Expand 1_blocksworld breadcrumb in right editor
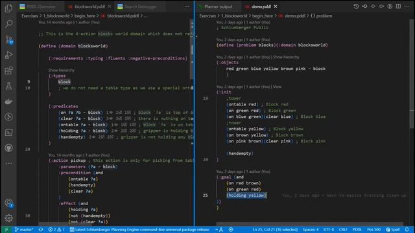The width and height of the screenshot is (415, 233). click(x=234, y=16)
